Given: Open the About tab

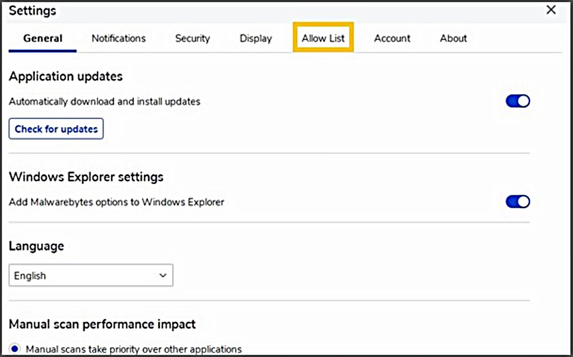Looking at the screenshot, I should pyautogui.click(x=453, y=38).
